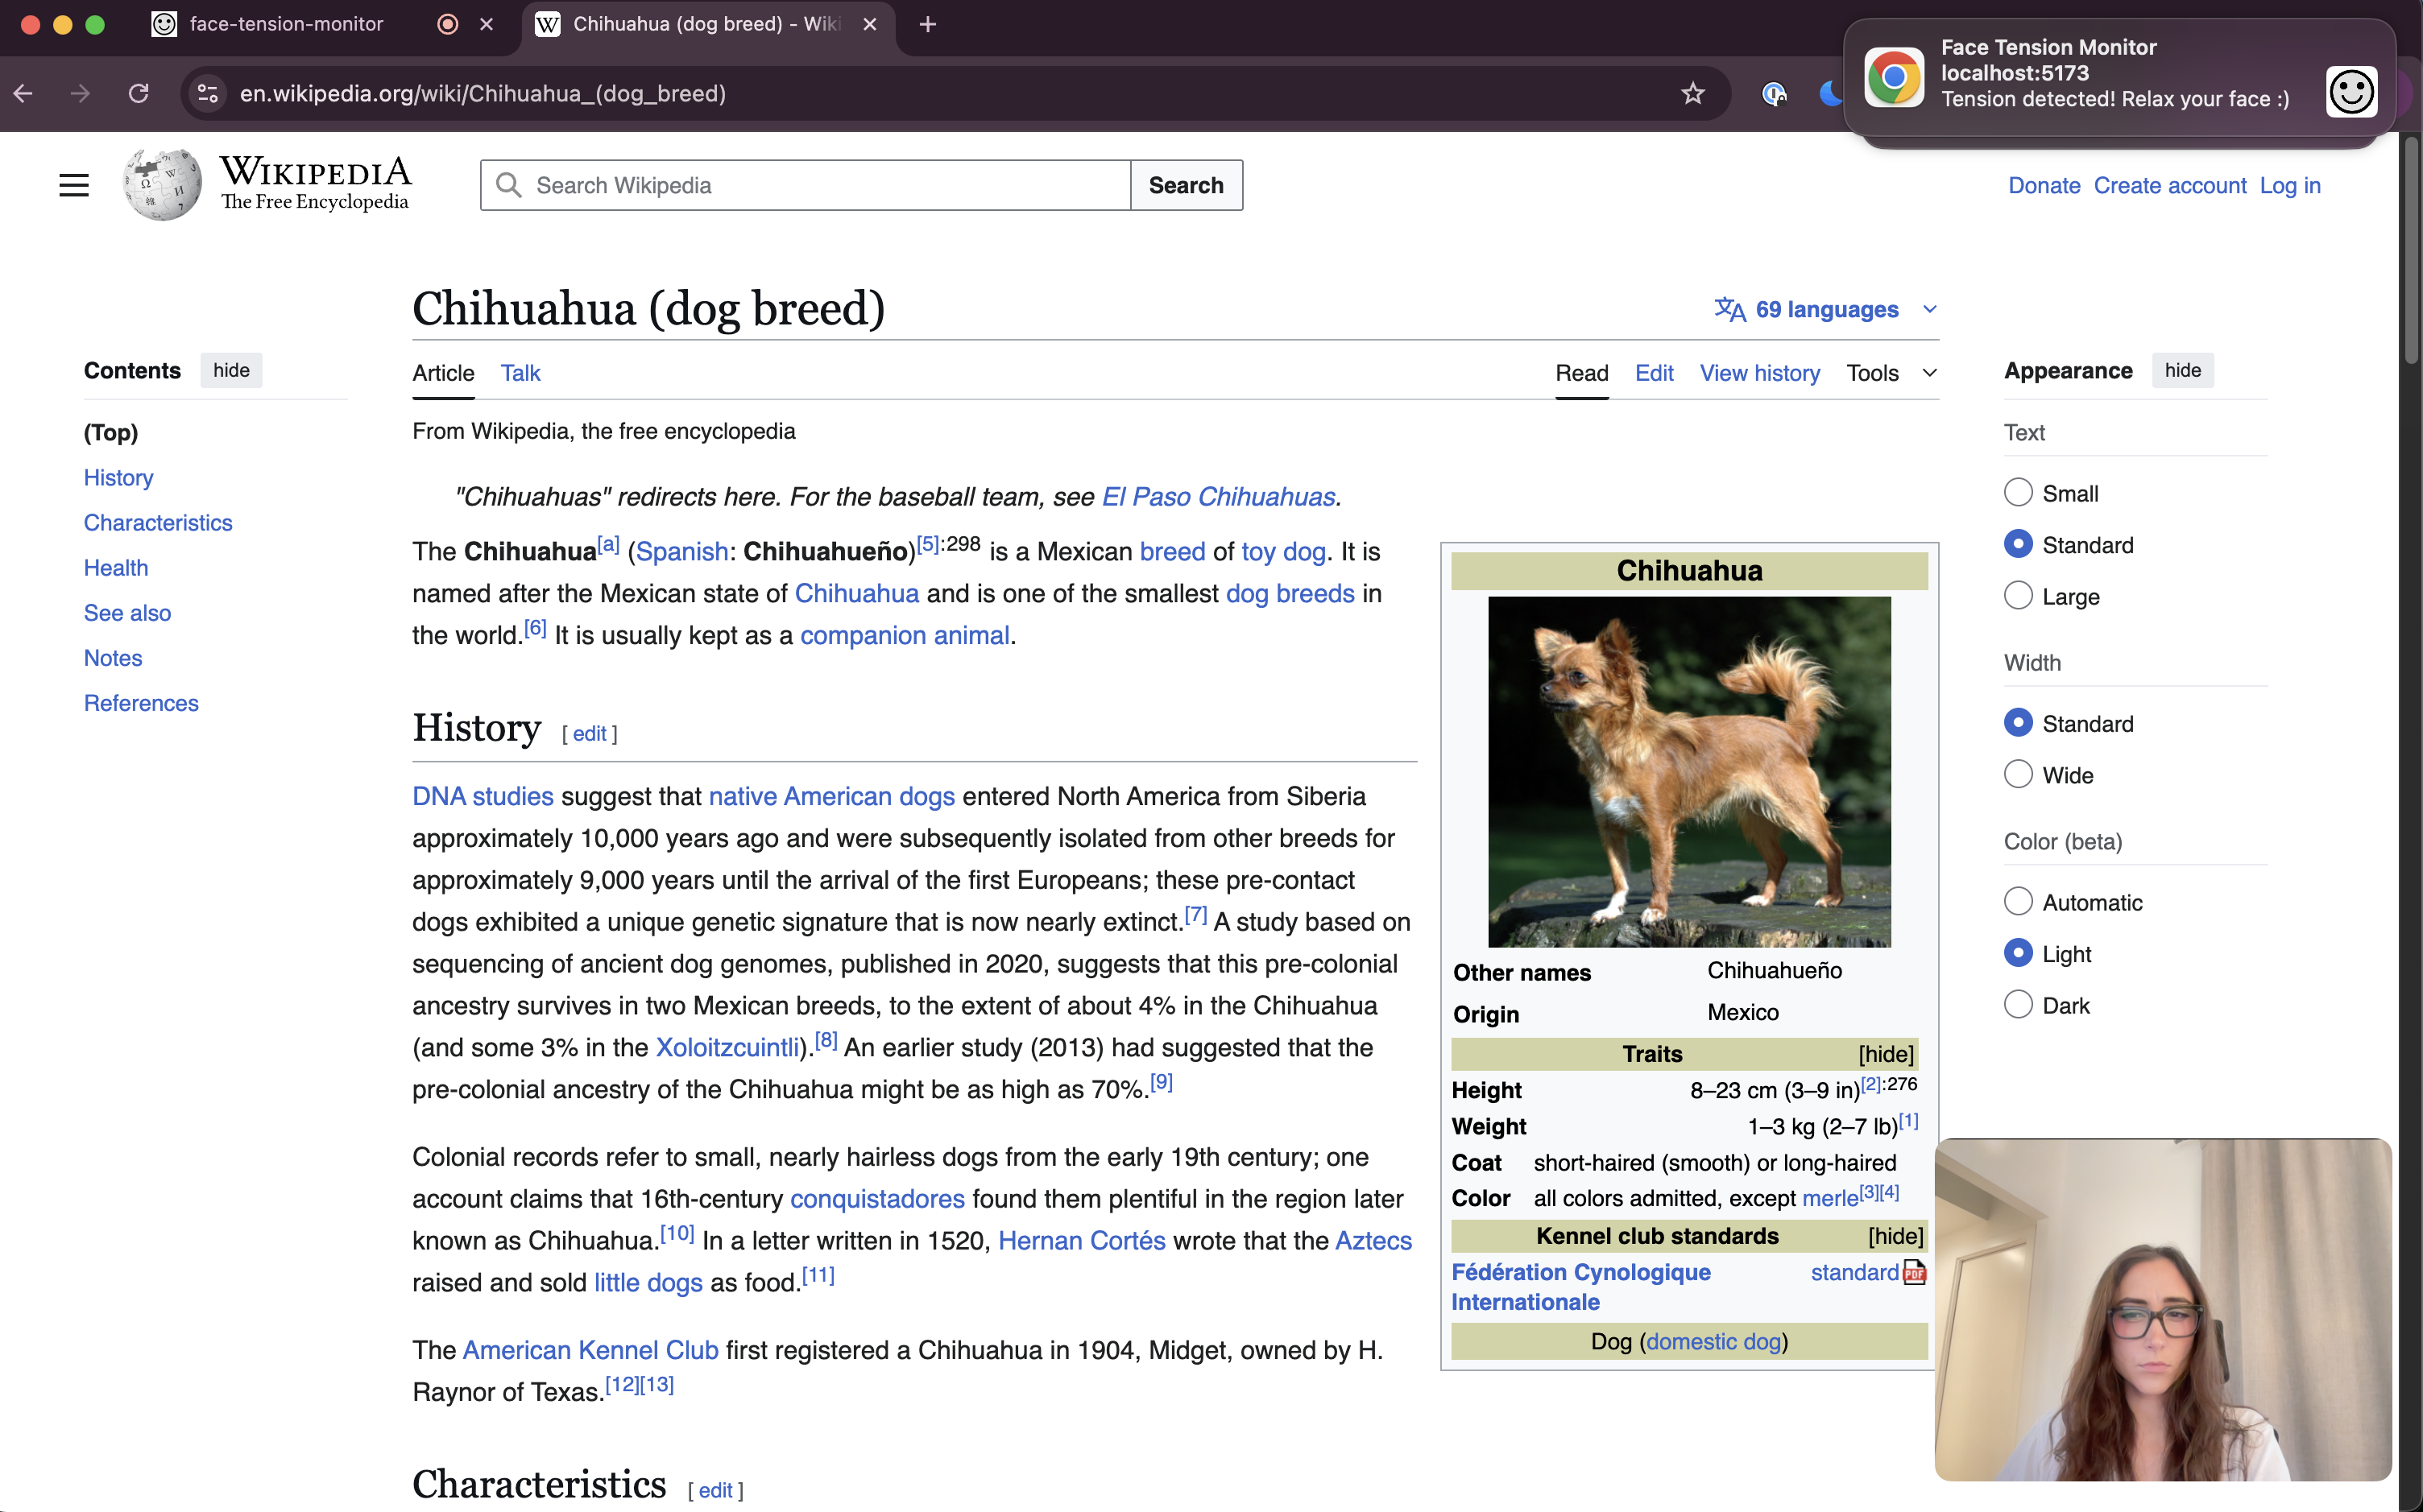Click the site information icon in address bar

click(208, 93)
